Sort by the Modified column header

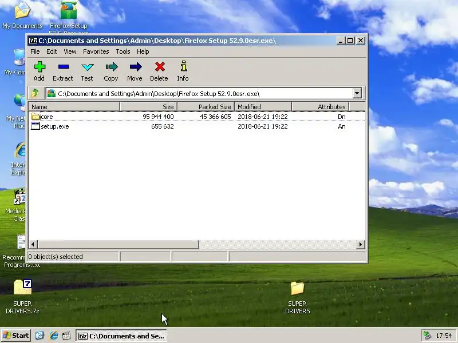tap(263, 107)
